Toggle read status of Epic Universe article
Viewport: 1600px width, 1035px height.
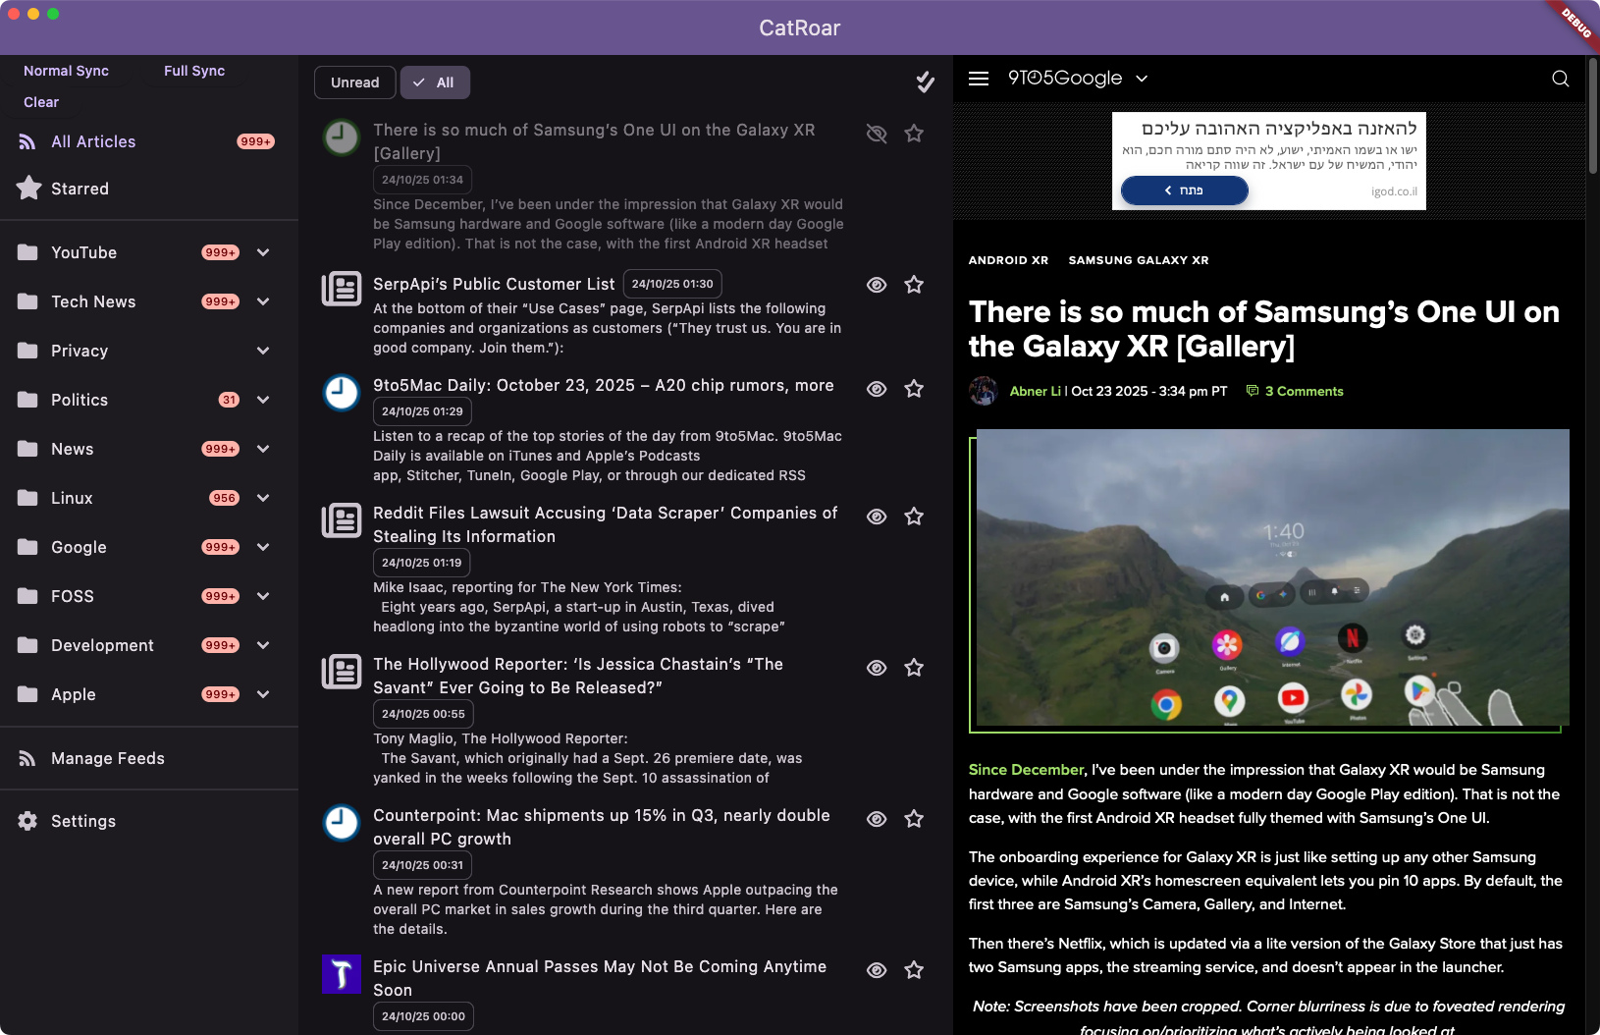[877, 970]
